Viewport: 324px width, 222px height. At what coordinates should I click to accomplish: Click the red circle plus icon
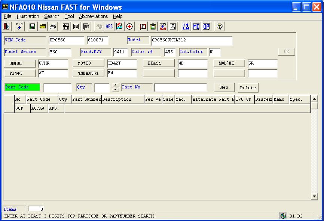[129, 26]
